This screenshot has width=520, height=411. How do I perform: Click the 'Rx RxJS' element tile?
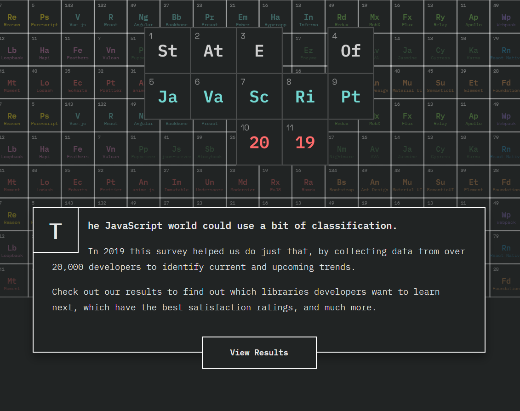(x=275, y=182)
